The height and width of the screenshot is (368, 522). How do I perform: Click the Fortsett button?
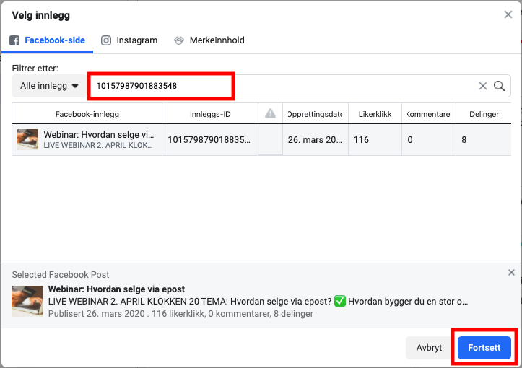(x=484, y=348)
